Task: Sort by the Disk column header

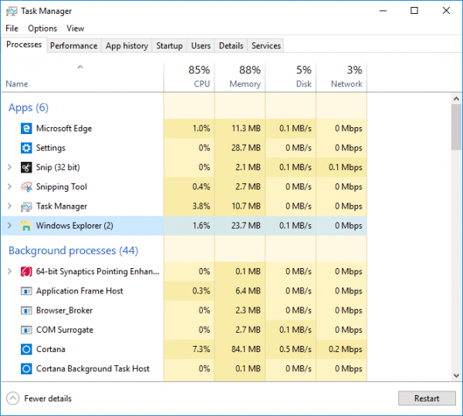Action: (x=291, y=77)
